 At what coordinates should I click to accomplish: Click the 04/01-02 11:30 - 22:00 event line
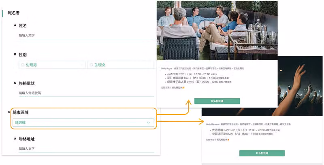246,130
